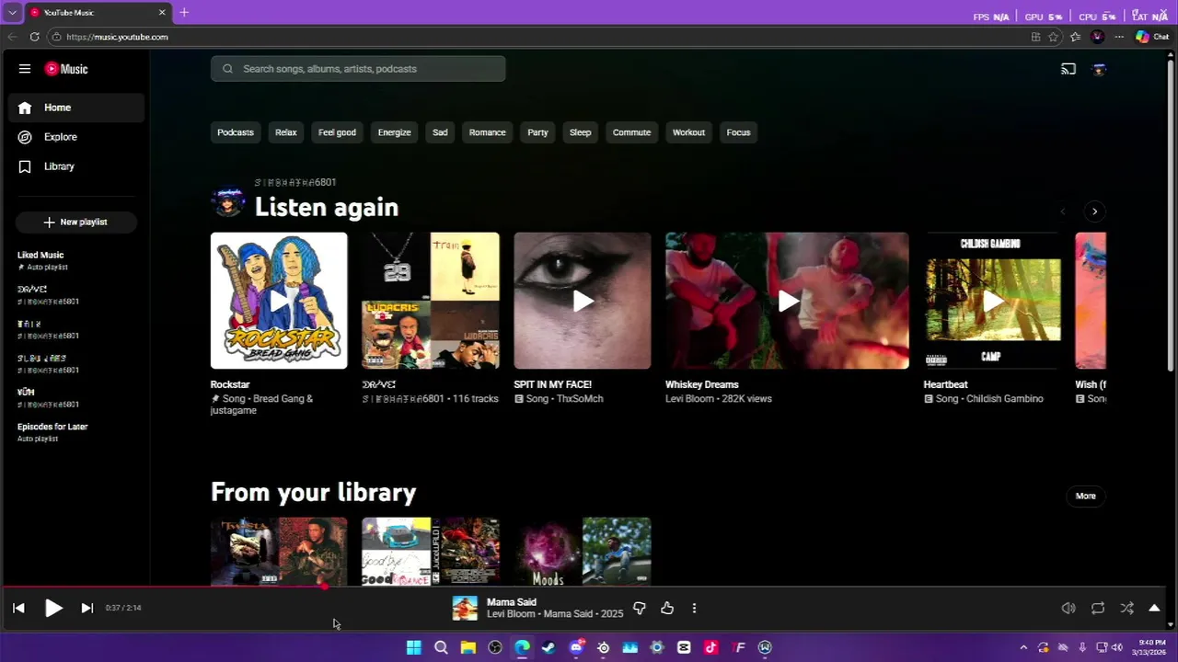Open player three-dot more actions menu

click(x=694, y=608)
